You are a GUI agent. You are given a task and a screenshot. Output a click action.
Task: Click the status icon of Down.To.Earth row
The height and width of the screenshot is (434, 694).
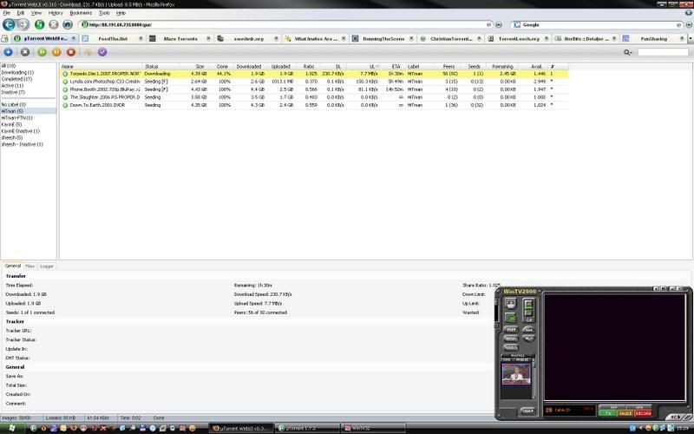tap(65, 105)
